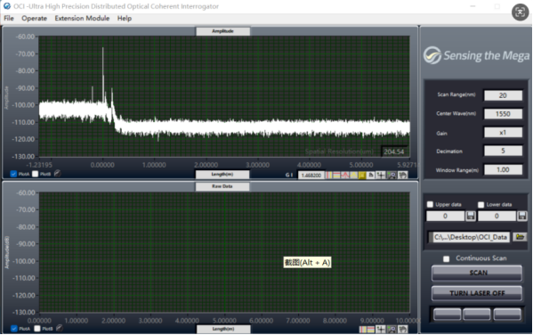This screenshot has height=335, width=533.
Task: Click the Upper data value field showing 0
Action: click(445, 216)
